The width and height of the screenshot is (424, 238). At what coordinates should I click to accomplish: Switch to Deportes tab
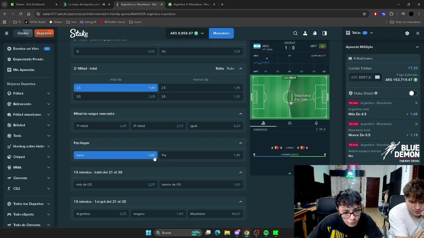(44, 33)
